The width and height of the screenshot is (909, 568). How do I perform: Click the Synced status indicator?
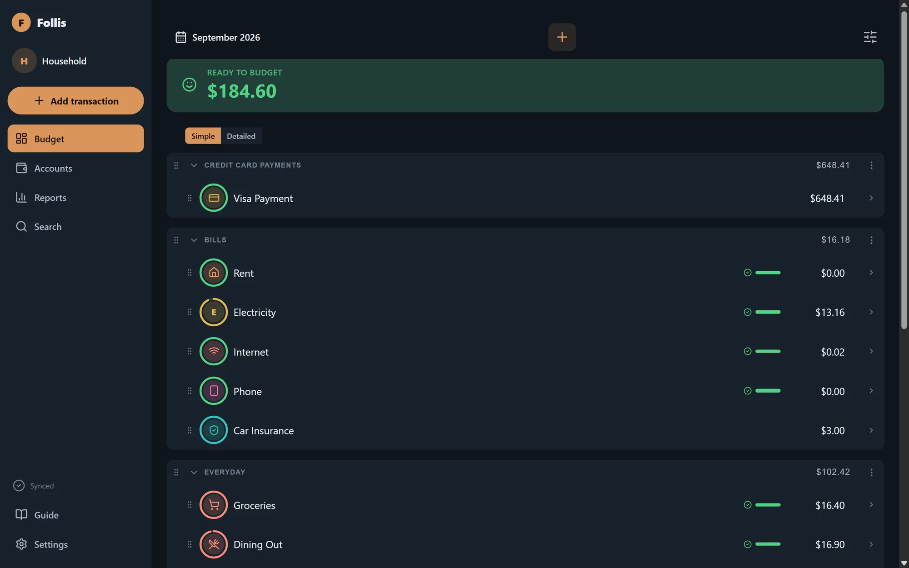(x=34, y=486)
